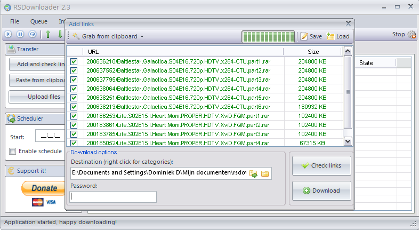Click the Add and check links button
This screenshot has width=419, height=230.
click(37, 64)
